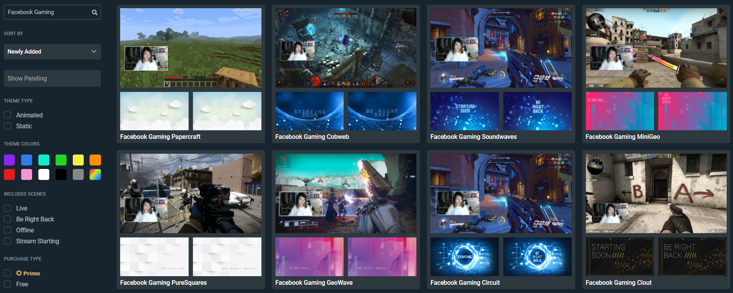The image size is (733, 293).
Task: Click the Prime badge icon
Action: coord(19,273)
